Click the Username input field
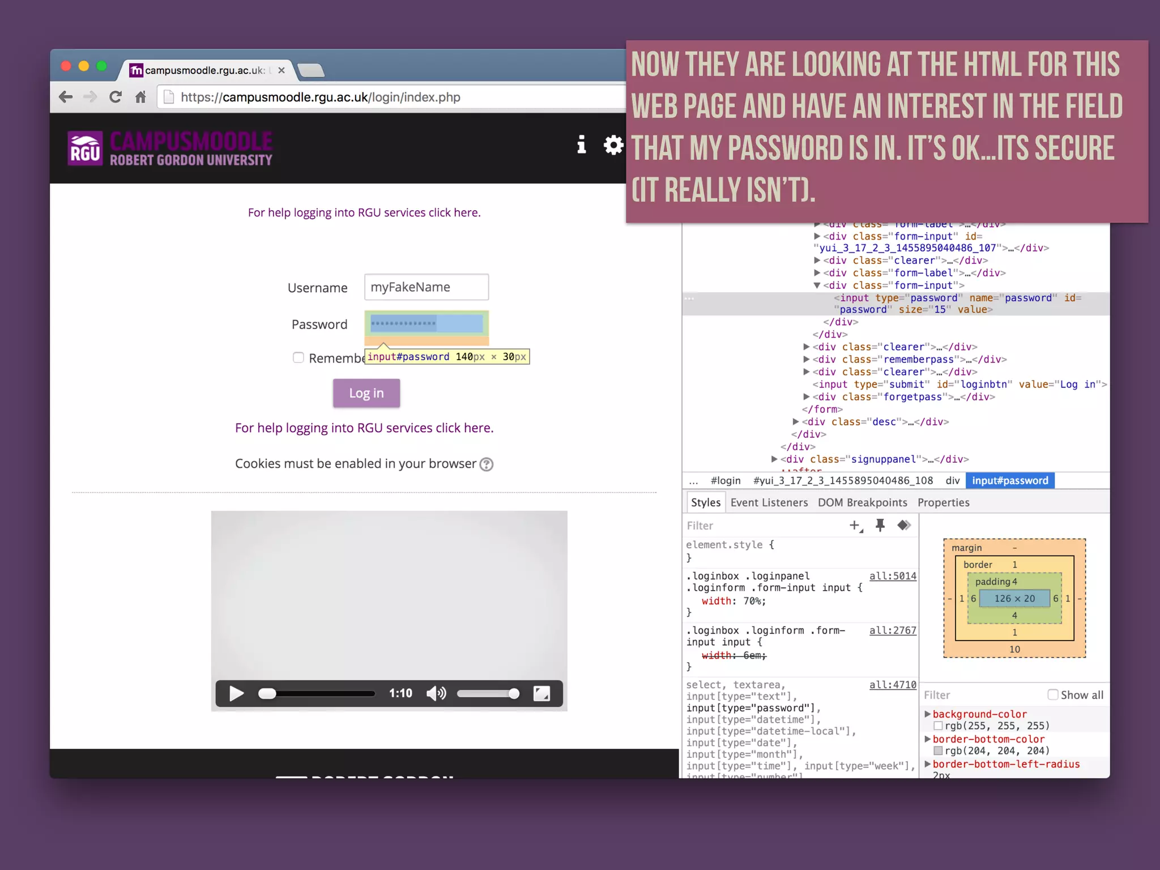The image size is (1160, 870). [x=426, y=287]
